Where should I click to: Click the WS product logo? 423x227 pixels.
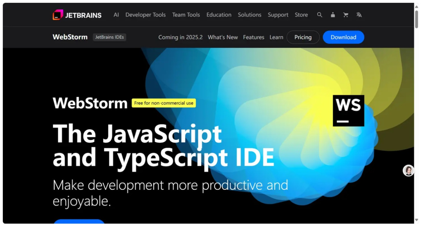coord(348,111)
